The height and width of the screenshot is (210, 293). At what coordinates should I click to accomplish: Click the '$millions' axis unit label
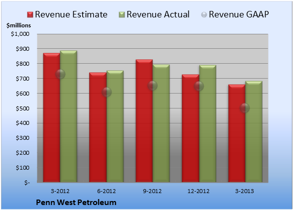pos(18,25)
